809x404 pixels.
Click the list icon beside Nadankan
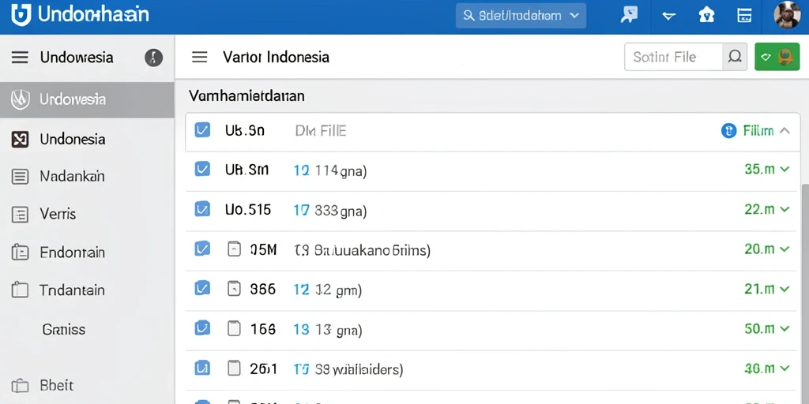20,177
